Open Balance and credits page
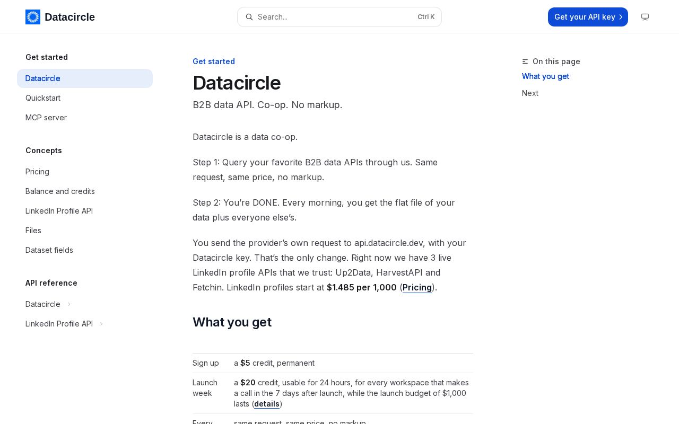This screenshot has height=424, width=679. (x=85, y=191)
